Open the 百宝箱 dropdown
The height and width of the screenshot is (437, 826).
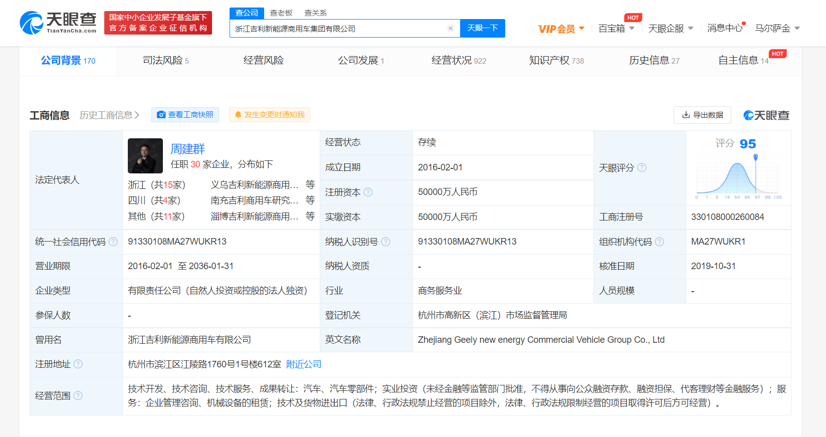616,29
